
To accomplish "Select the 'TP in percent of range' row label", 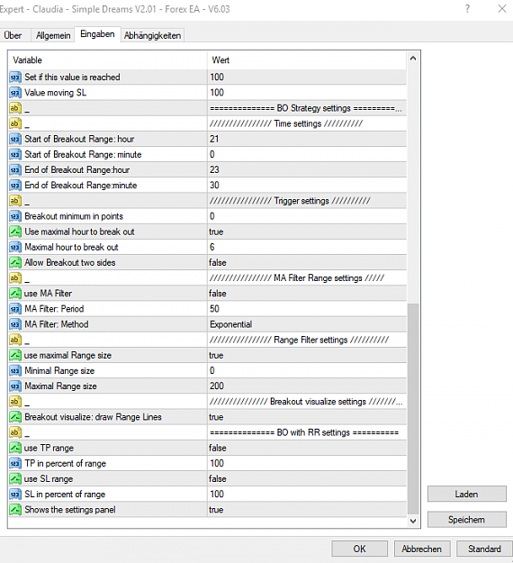I will tap(66, 463).
